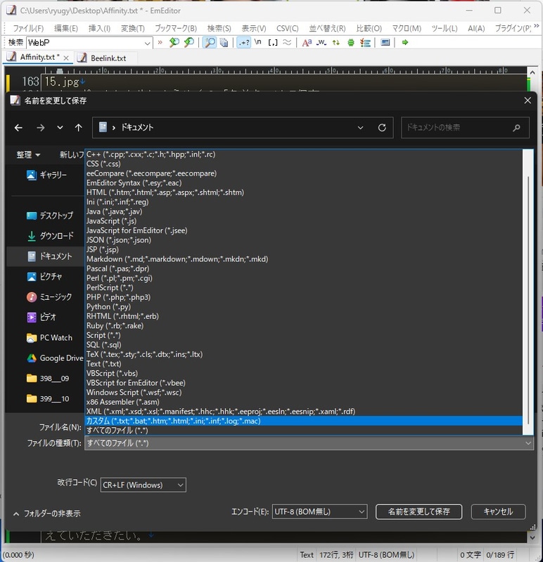The width and height of the screenshot is (543, 562).
Task: Toggle the match case Aa option
Action: pyautogui.click(x=307, y=43)
